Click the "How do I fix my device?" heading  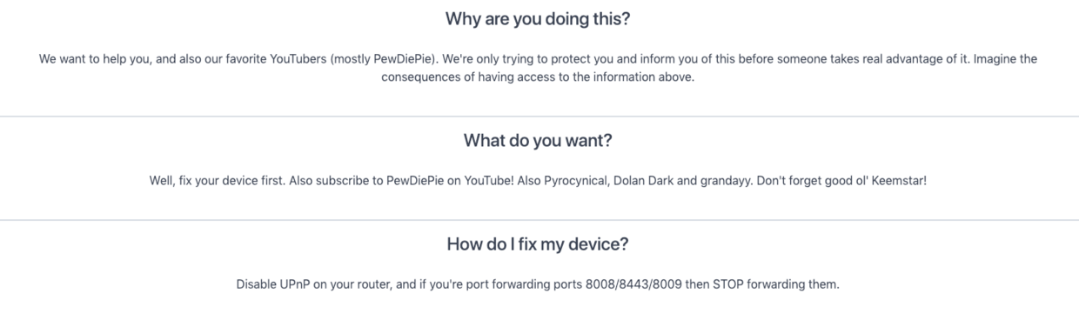[538, 244]
